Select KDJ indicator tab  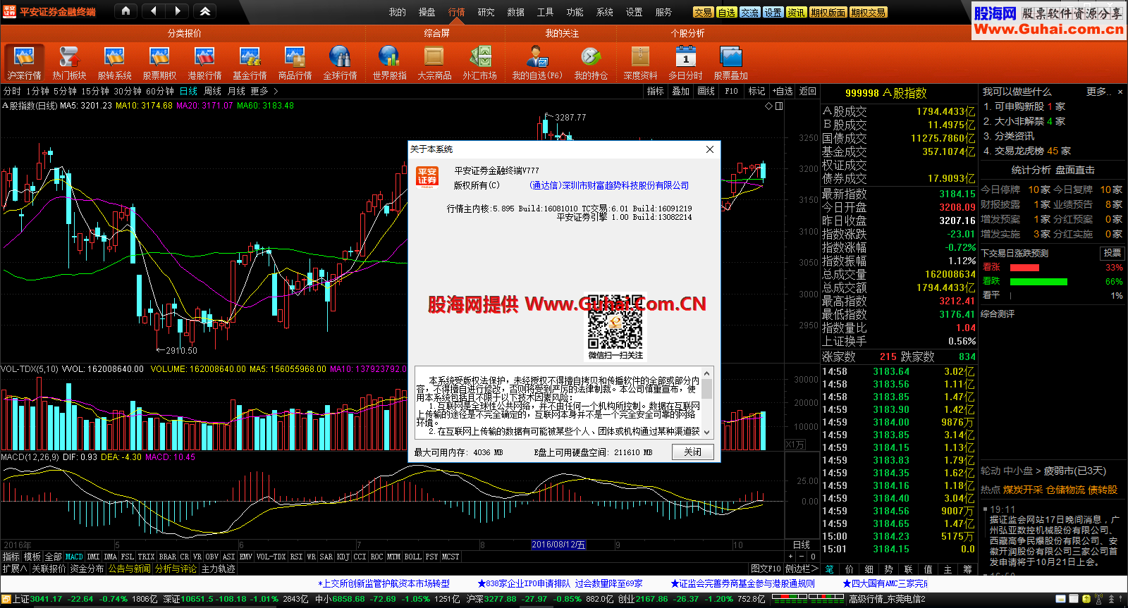343,557
